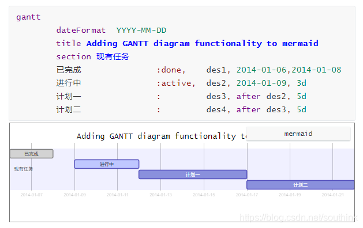Click the 'title' keyword in code

click(69, 43)
